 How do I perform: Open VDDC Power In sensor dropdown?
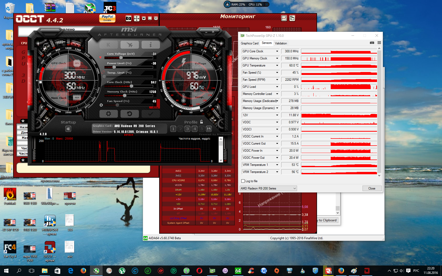click(x=277, y=151)
